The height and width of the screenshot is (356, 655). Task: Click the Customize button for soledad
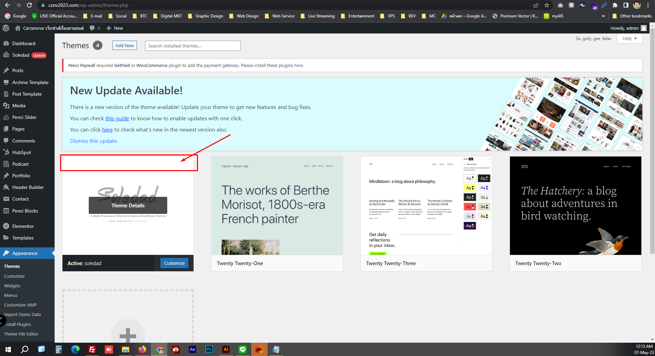click(174, 263)
